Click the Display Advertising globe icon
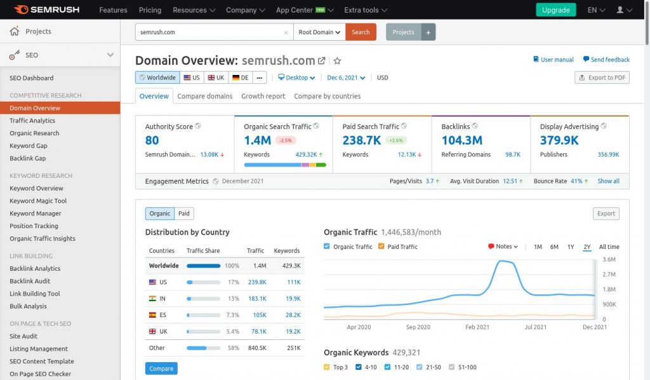Image resolution: width=650 pixels, height=380 pixels. [604, 126]
